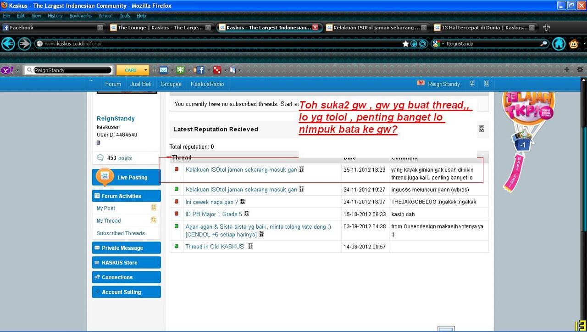Click the Yahoo toolbar search field
This screenshot has height=332, width=587.
click(69, 70)
